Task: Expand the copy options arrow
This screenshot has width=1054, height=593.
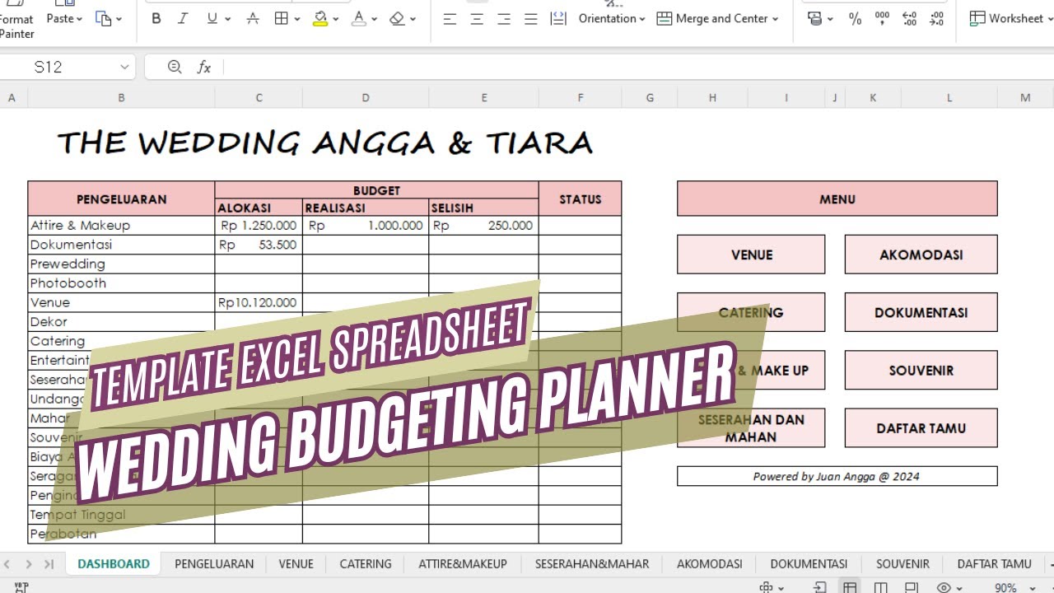Action: coord(119,19)
